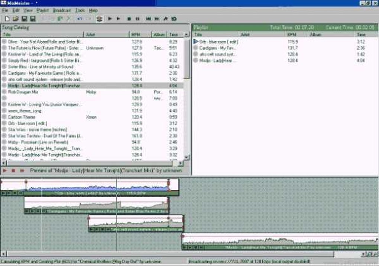Click the play arrow left of Stop button
This screenshot has height=266, width=379.
pos(119,19)
